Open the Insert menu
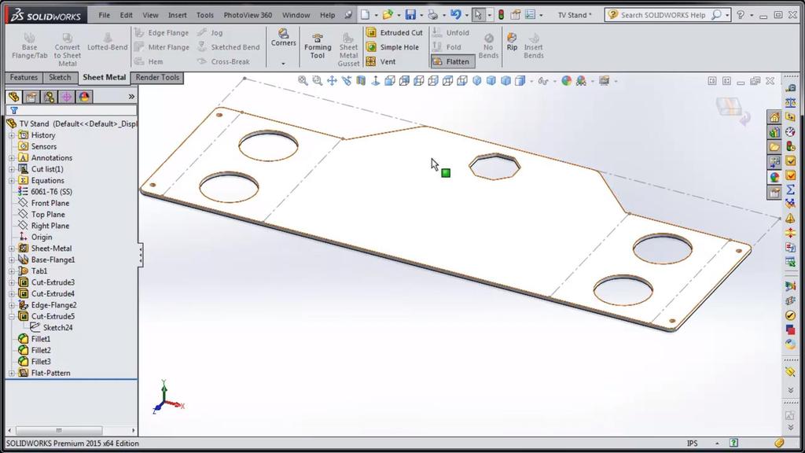805x453 pixels. (177, 15)
